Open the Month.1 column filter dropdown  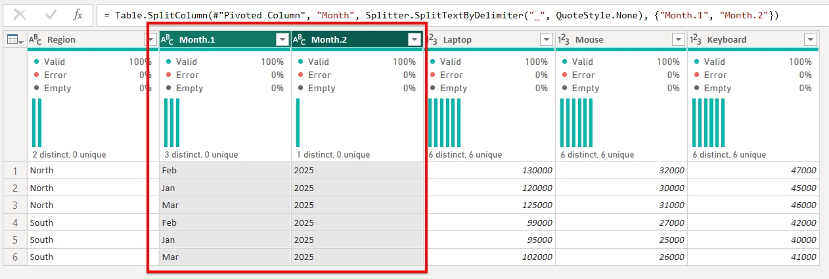[x=282, y=40]
